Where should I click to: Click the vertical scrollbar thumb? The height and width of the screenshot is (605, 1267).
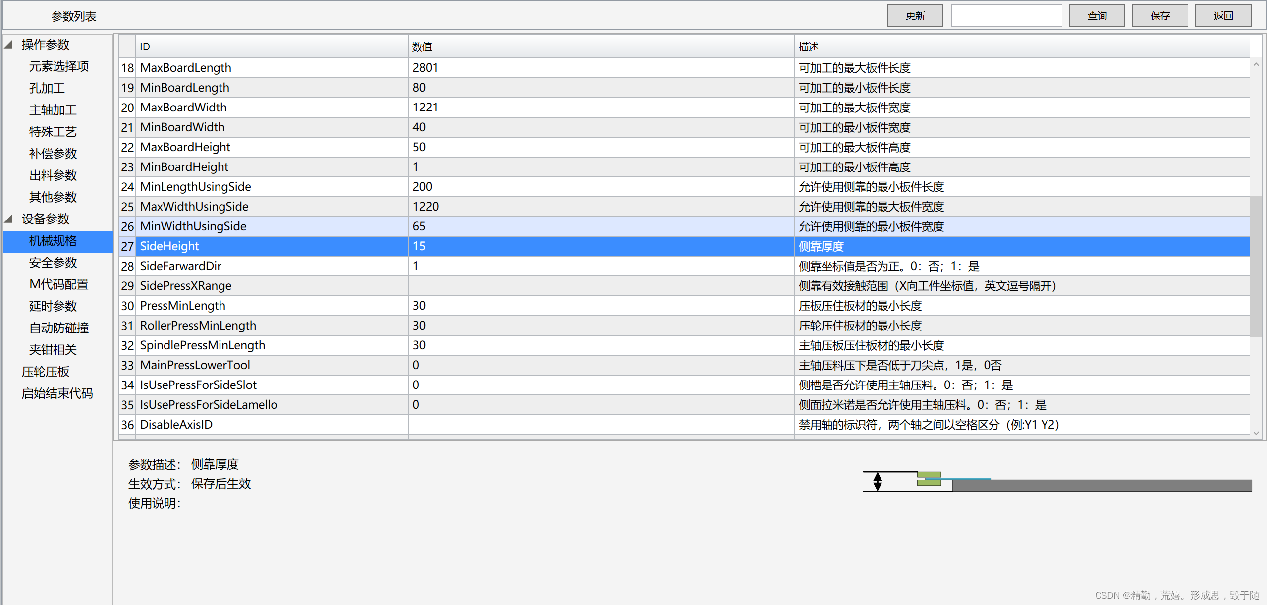pos(1256,267)
